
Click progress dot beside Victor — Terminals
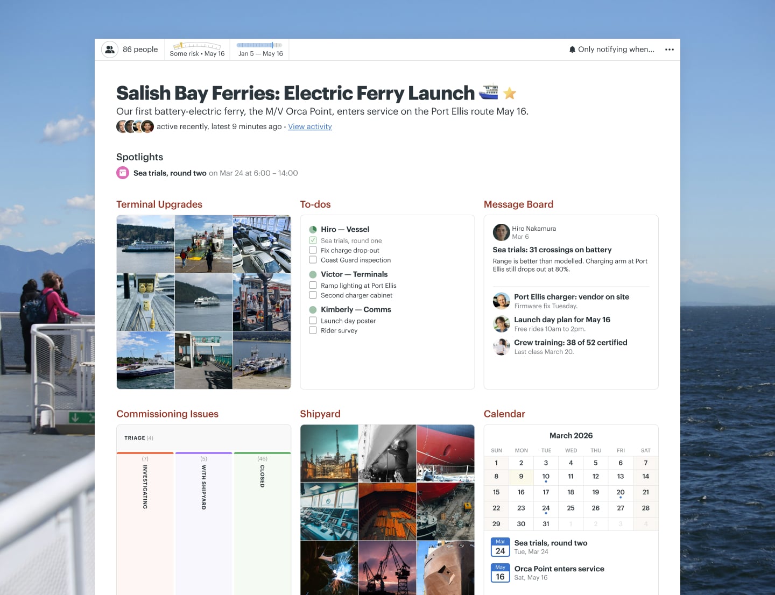(x=313, y=274)
